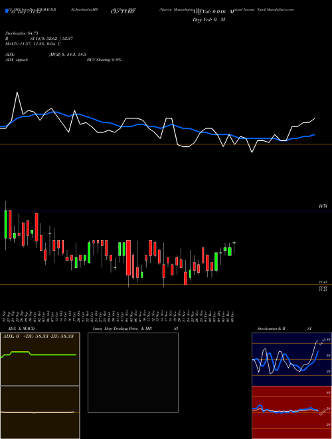The height and width of the screenshot is (439, 332).
Task: Click the red RSI chart panel
Action: pyautogui.click(x=291, y=412)
